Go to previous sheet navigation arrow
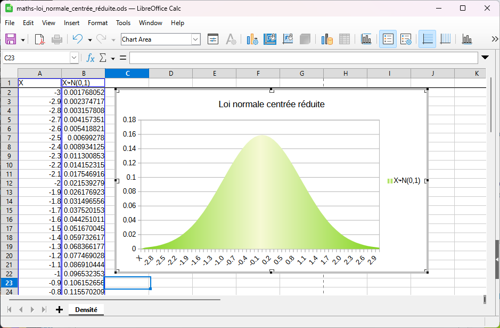Screen dimensions: 500x328 [x=21, y=309]
